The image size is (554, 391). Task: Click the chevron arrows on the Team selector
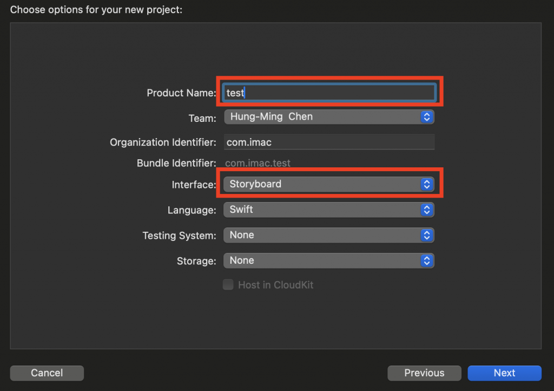pyautogui.click(x=427, y=116)
